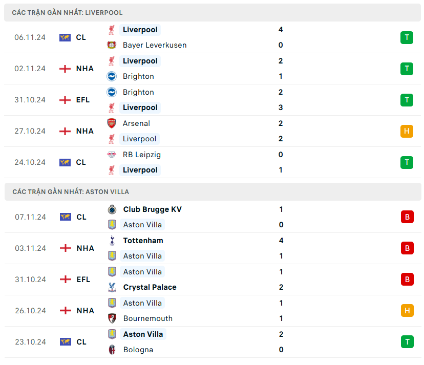Click the RB Leipzig team logo

(x=112, y=155)
